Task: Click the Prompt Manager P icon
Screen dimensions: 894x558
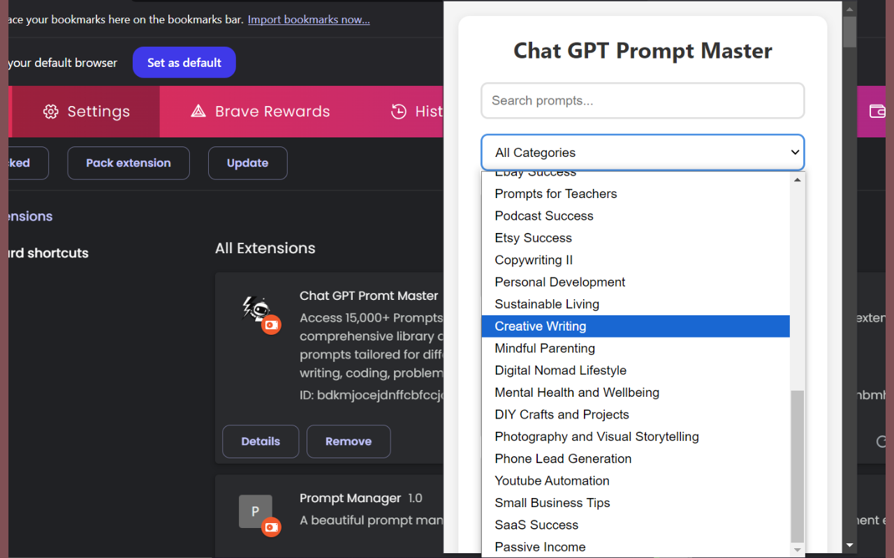Action: click(256, 511)
